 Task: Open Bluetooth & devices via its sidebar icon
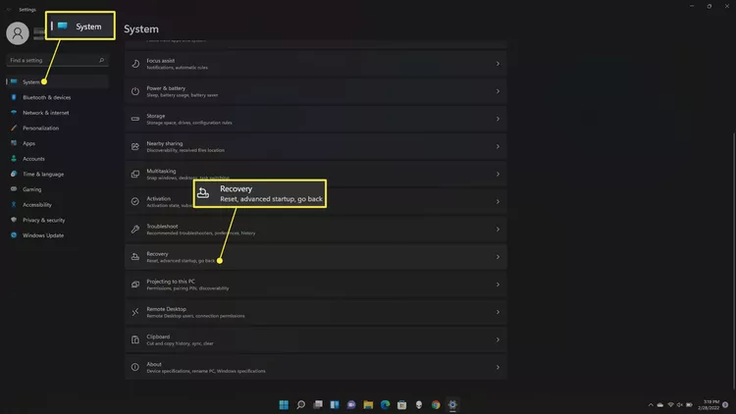tap(14, 97)
